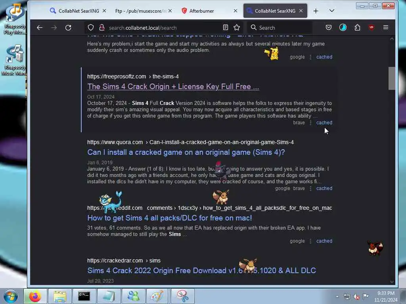
Task: Open a new browser tab
Action: [316, 11]
